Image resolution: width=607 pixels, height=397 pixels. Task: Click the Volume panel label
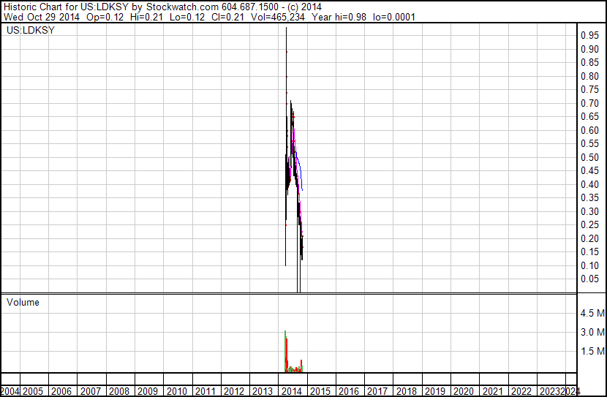[x=23, y=302]
